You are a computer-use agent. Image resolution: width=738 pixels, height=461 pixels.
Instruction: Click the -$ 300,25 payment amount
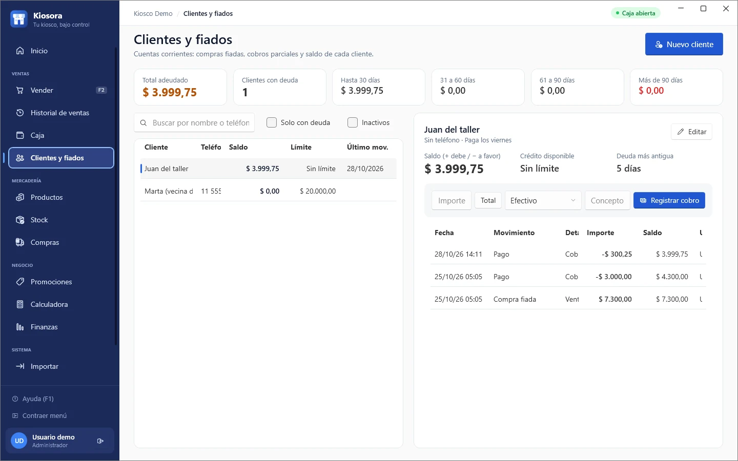click(617, 254)
